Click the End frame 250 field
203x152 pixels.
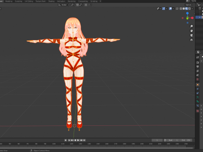click(186, 140)
